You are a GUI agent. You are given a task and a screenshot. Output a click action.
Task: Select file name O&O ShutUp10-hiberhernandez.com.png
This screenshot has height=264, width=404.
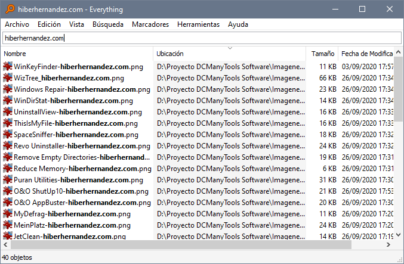click(81, 191)
